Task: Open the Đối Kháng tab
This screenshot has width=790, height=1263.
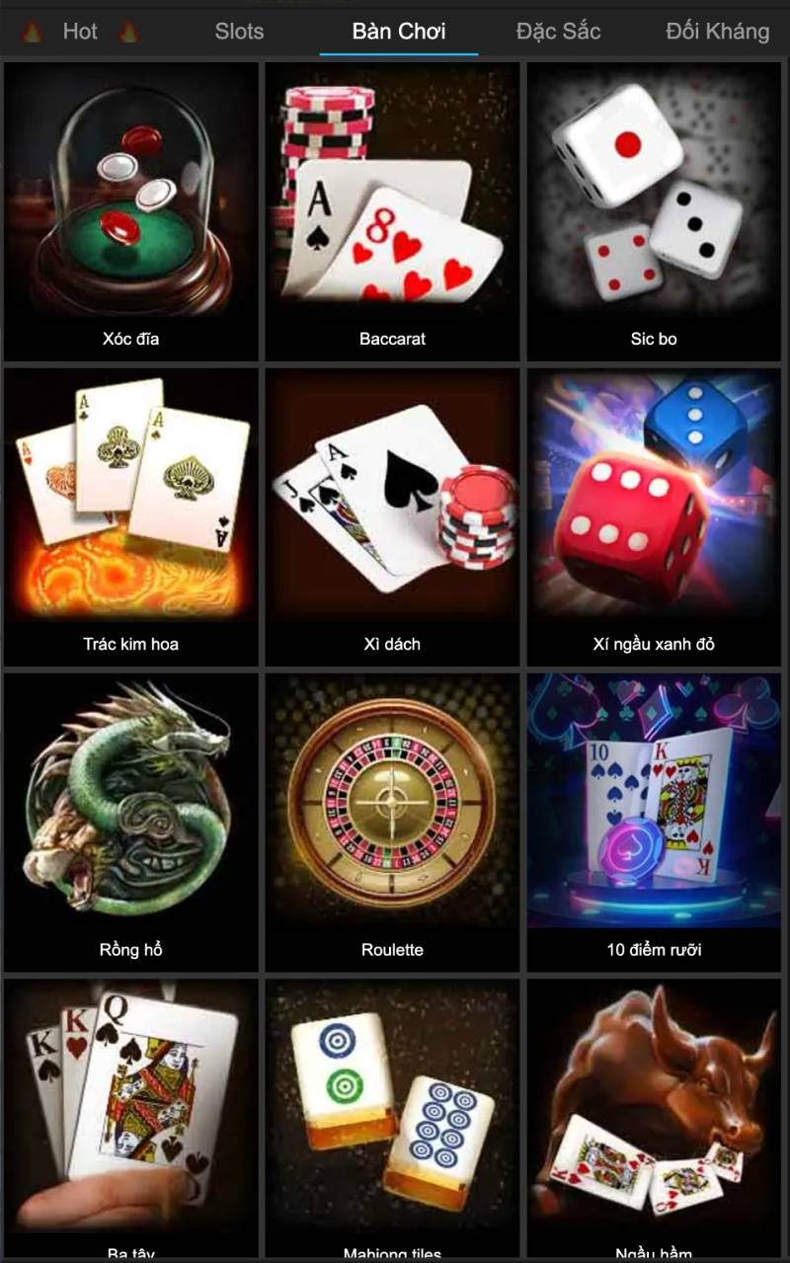Action: 718,32
